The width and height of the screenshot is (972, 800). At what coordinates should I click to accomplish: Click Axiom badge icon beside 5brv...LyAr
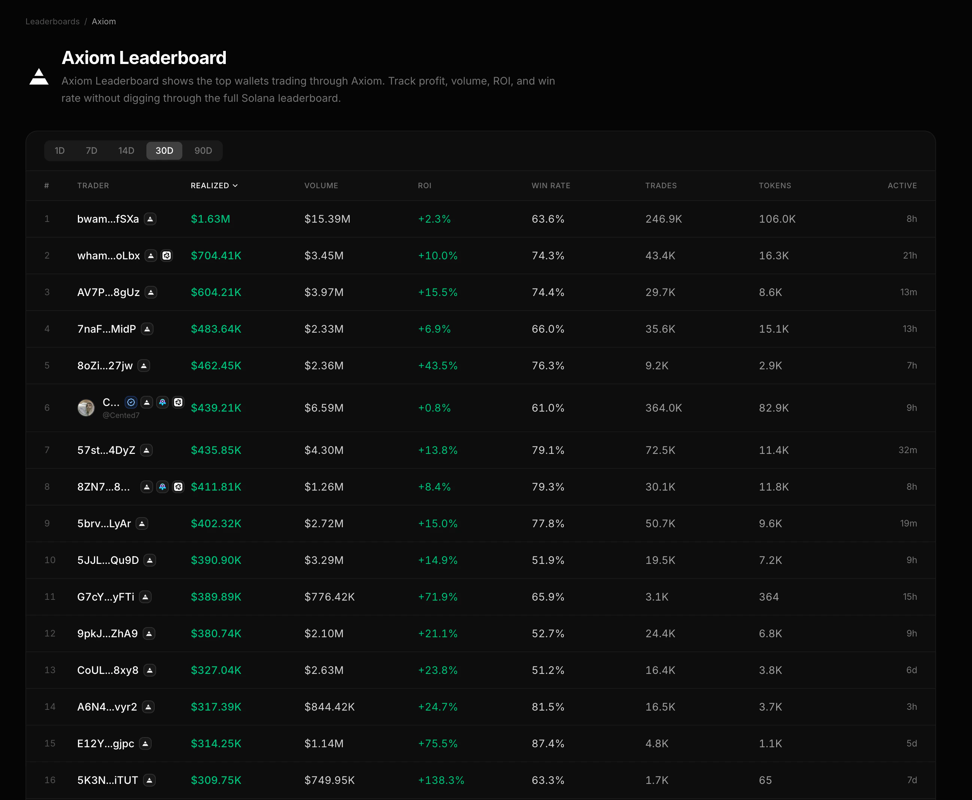coord(142,523)
